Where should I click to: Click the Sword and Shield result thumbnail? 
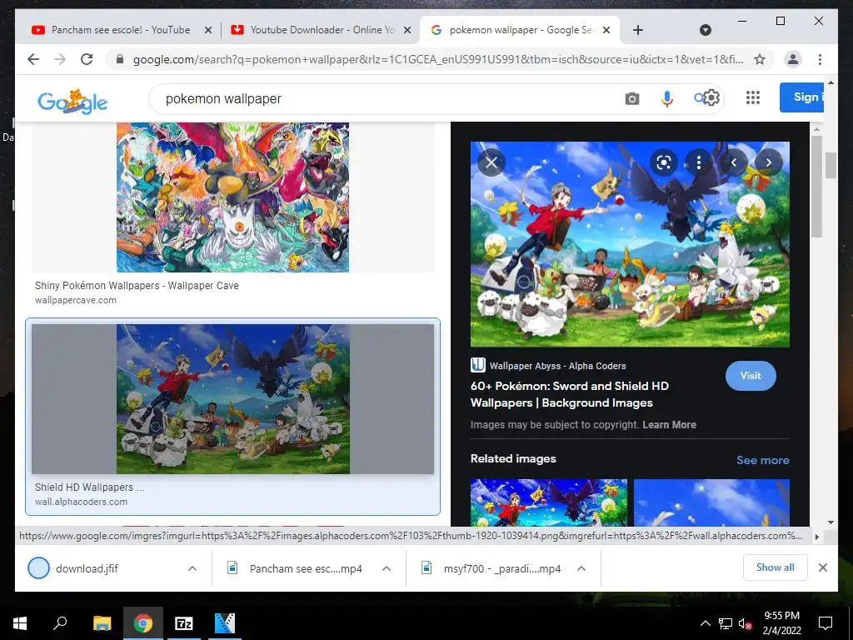[233, 399]
